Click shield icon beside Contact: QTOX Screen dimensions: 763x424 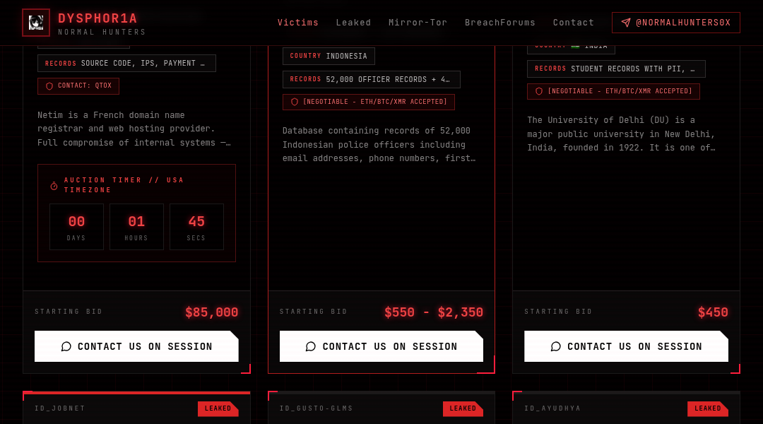pos(49,86)
